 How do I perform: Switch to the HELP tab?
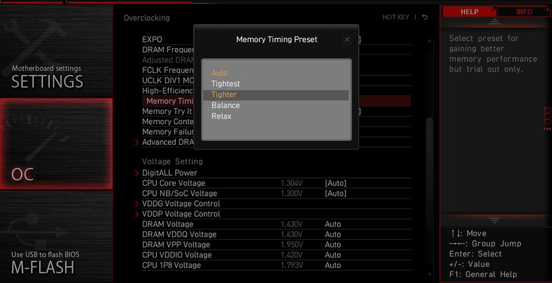[x=469, y=11]
